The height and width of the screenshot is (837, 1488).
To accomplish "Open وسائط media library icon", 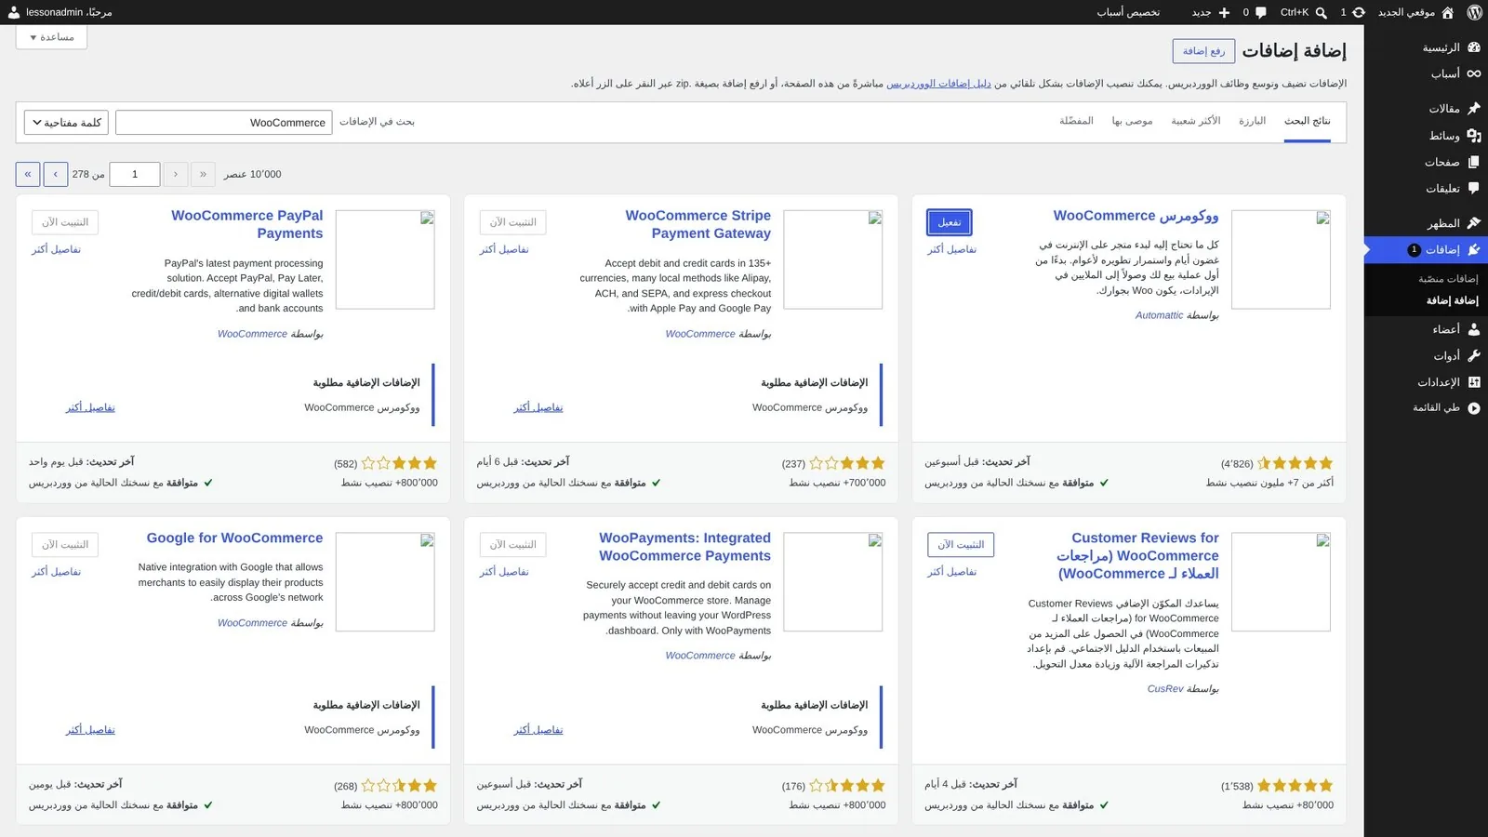I will click(1474, 136).
